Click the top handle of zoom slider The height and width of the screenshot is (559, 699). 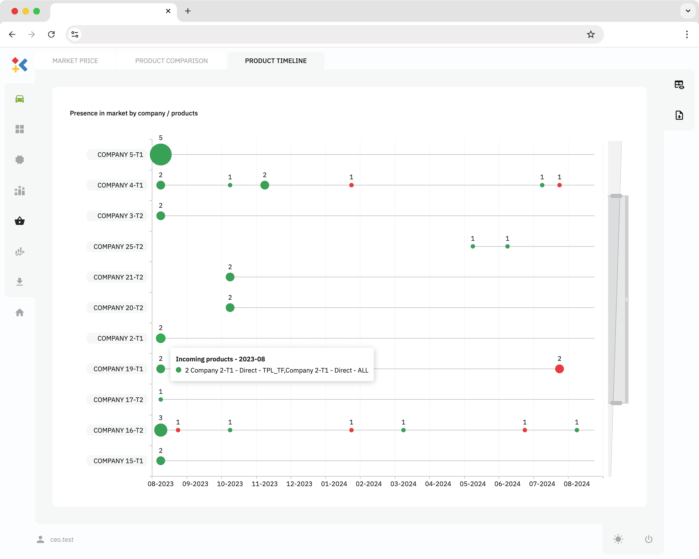(x=616, y=196)
